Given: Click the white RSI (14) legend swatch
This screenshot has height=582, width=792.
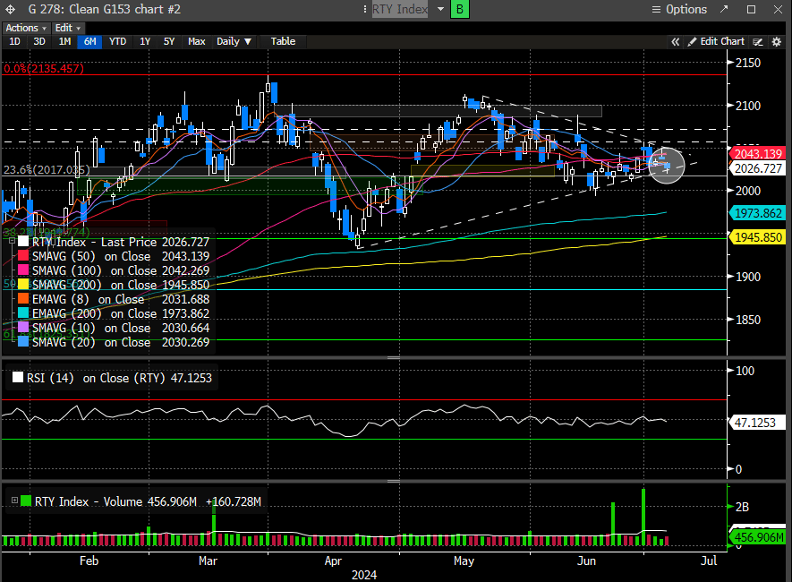Looking at the screenshot, I should pos(18,377).
